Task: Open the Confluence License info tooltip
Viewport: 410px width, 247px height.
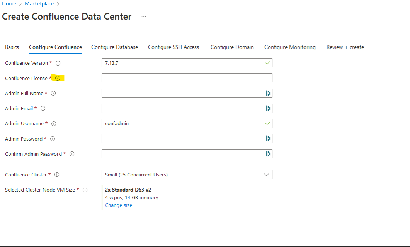Action: (58, 78)
